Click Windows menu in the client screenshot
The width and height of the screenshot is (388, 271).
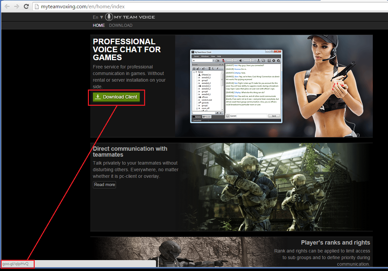[205, 56]
